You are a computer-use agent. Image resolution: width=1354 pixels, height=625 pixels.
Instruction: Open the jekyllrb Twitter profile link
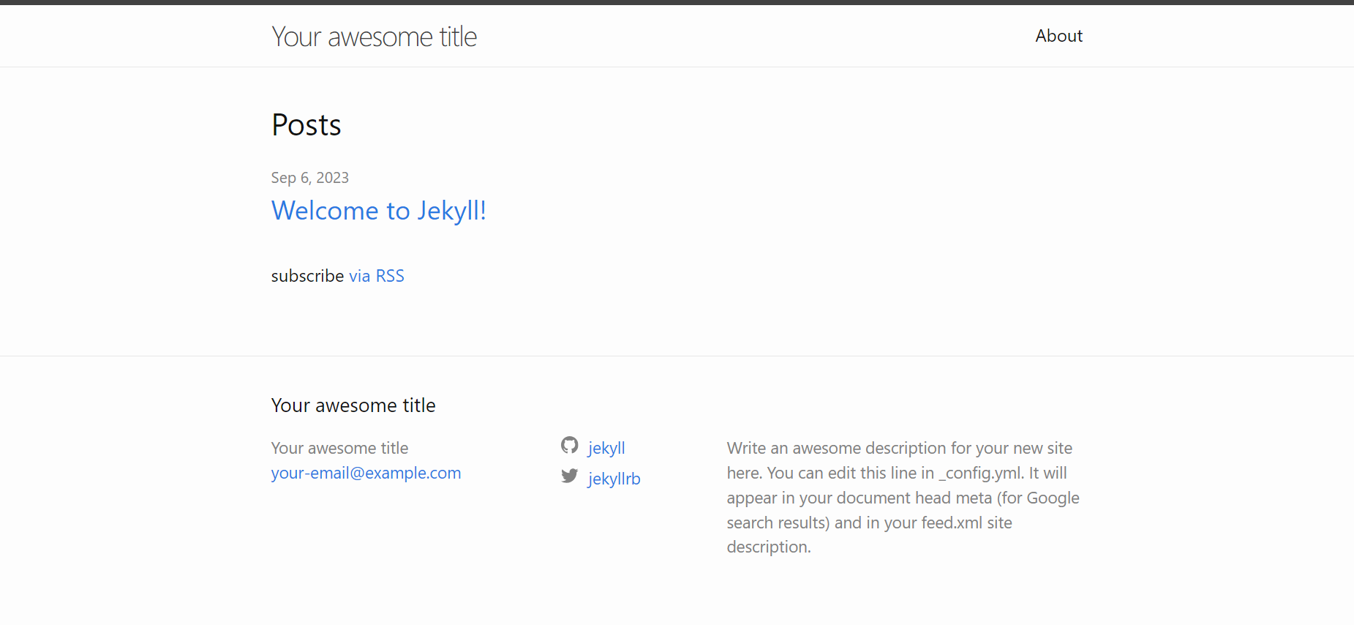click(x=614, y=479)
